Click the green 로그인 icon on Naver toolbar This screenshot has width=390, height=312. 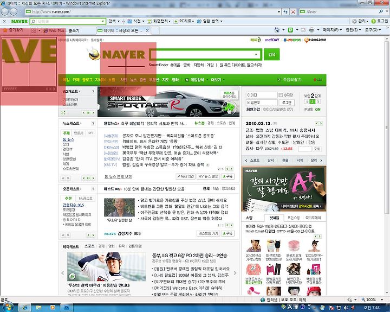click(x=373, y=21)
